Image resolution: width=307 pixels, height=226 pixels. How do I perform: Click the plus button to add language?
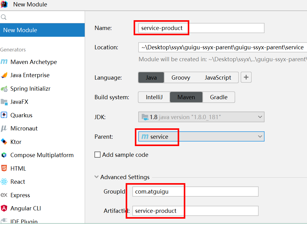(246, 77)
